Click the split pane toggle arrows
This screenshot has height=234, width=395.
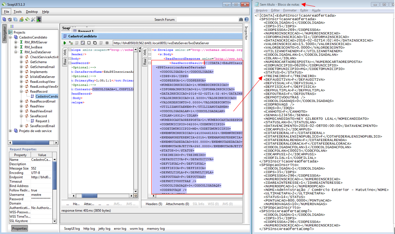[x=140, y=50]
